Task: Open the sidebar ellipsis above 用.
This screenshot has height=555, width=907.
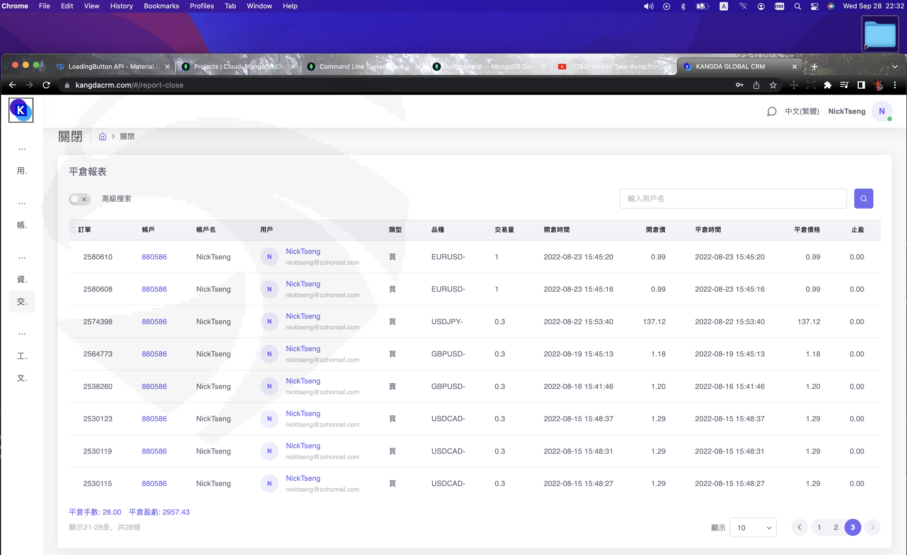Action: 22,149
